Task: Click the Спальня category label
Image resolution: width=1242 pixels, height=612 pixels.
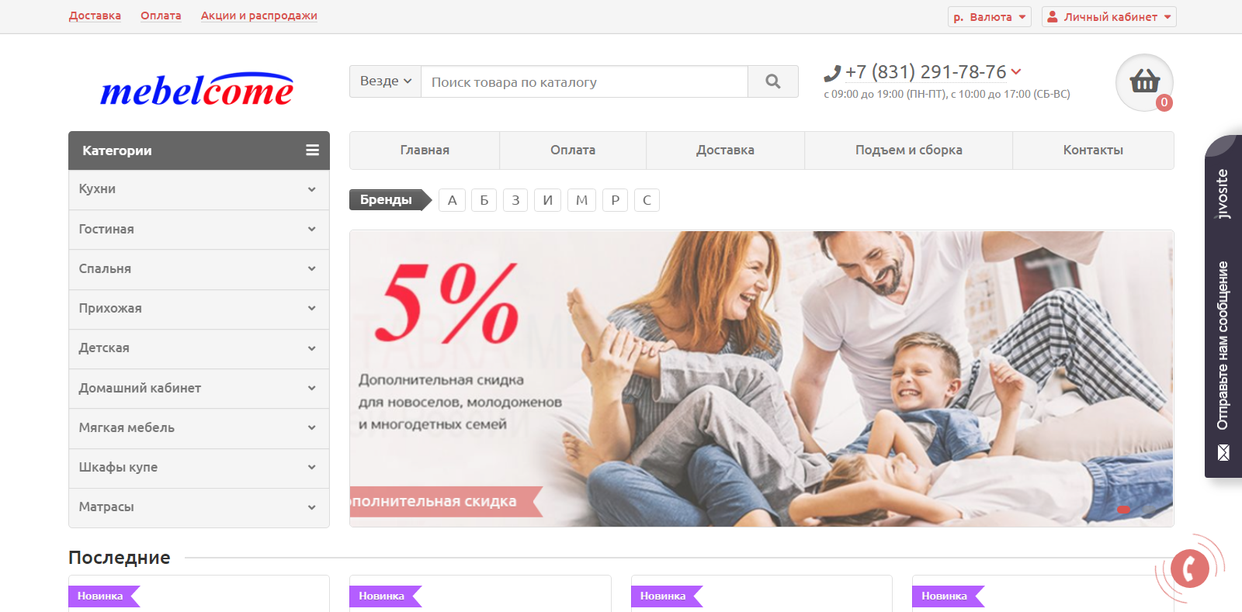Action: click(x=105, y=268)
